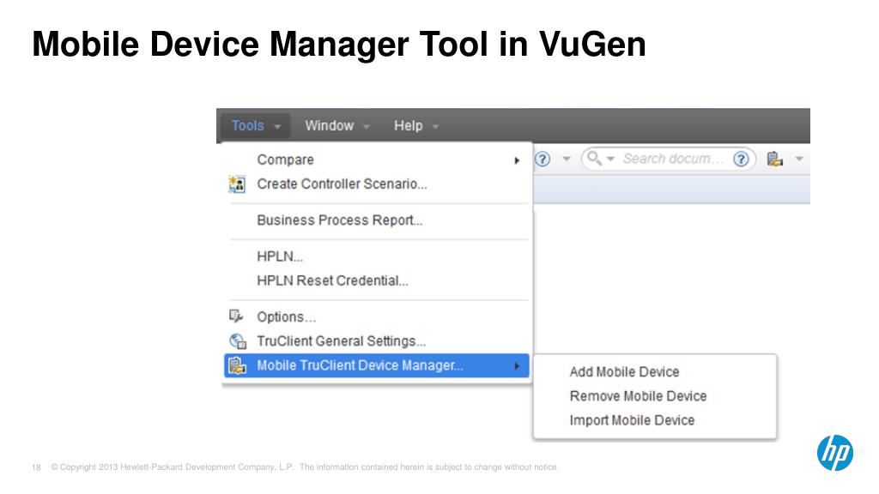Click the Options wrench icon
The width and height of the screenshot is (879, 494).
(x=236, y=316)
